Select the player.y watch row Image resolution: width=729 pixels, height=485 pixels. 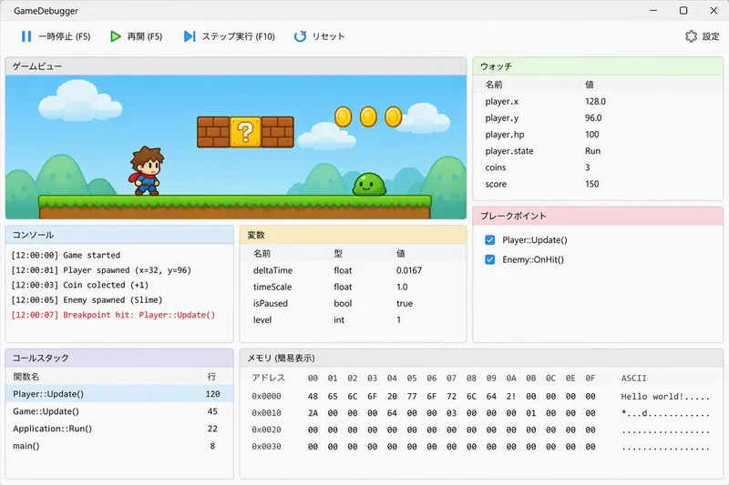[x=598, y=118]
